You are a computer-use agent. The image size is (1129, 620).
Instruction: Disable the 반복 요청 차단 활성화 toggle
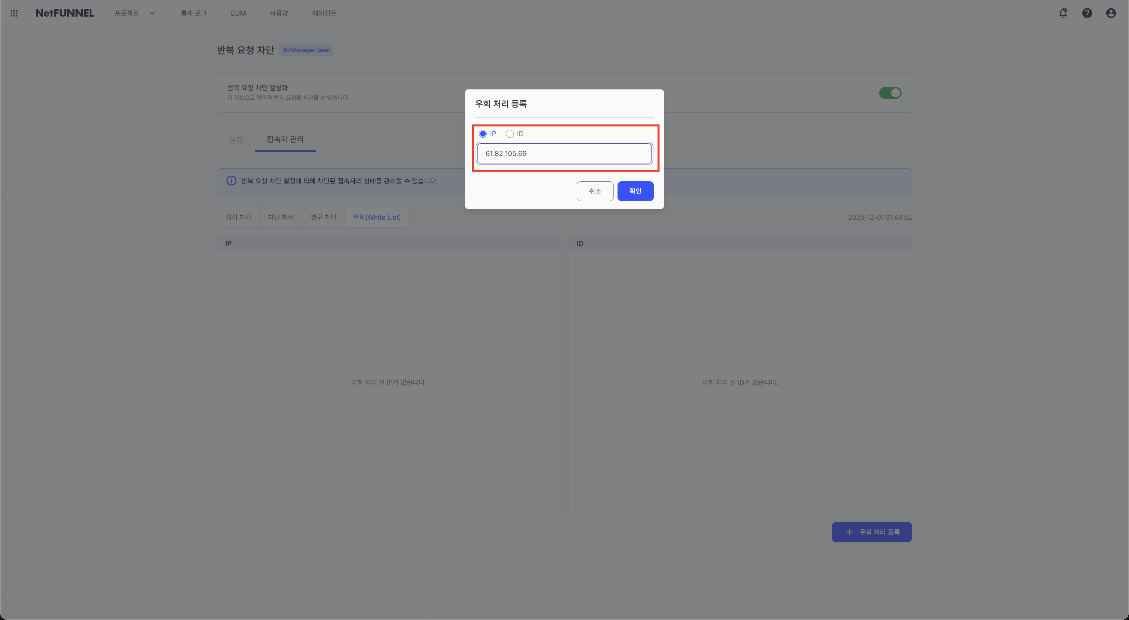coord(890,93)
